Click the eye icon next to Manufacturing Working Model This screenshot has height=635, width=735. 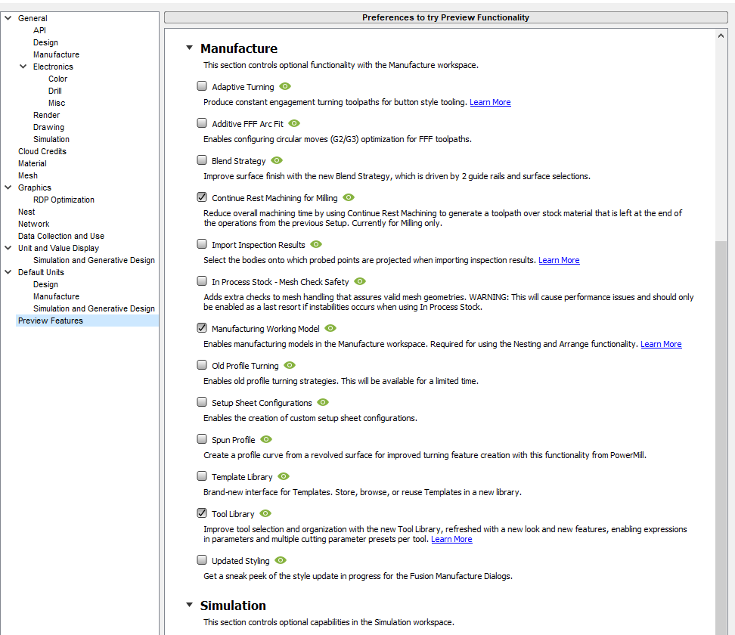click(331, 328)
